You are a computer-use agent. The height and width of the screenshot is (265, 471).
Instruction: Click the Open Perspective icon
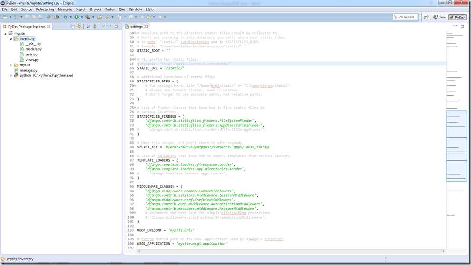pos(426,18)
